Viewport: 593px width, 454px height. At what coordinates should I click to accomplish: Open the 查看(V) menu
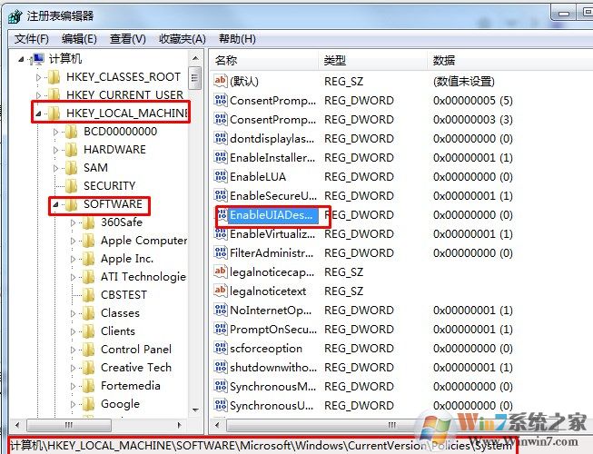[x=127, y=38]
